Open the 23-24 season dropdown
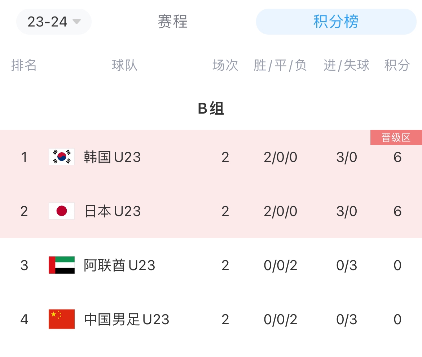Viewport: 422px width, 357px height. pyautogui.click(x=53, y=22)
